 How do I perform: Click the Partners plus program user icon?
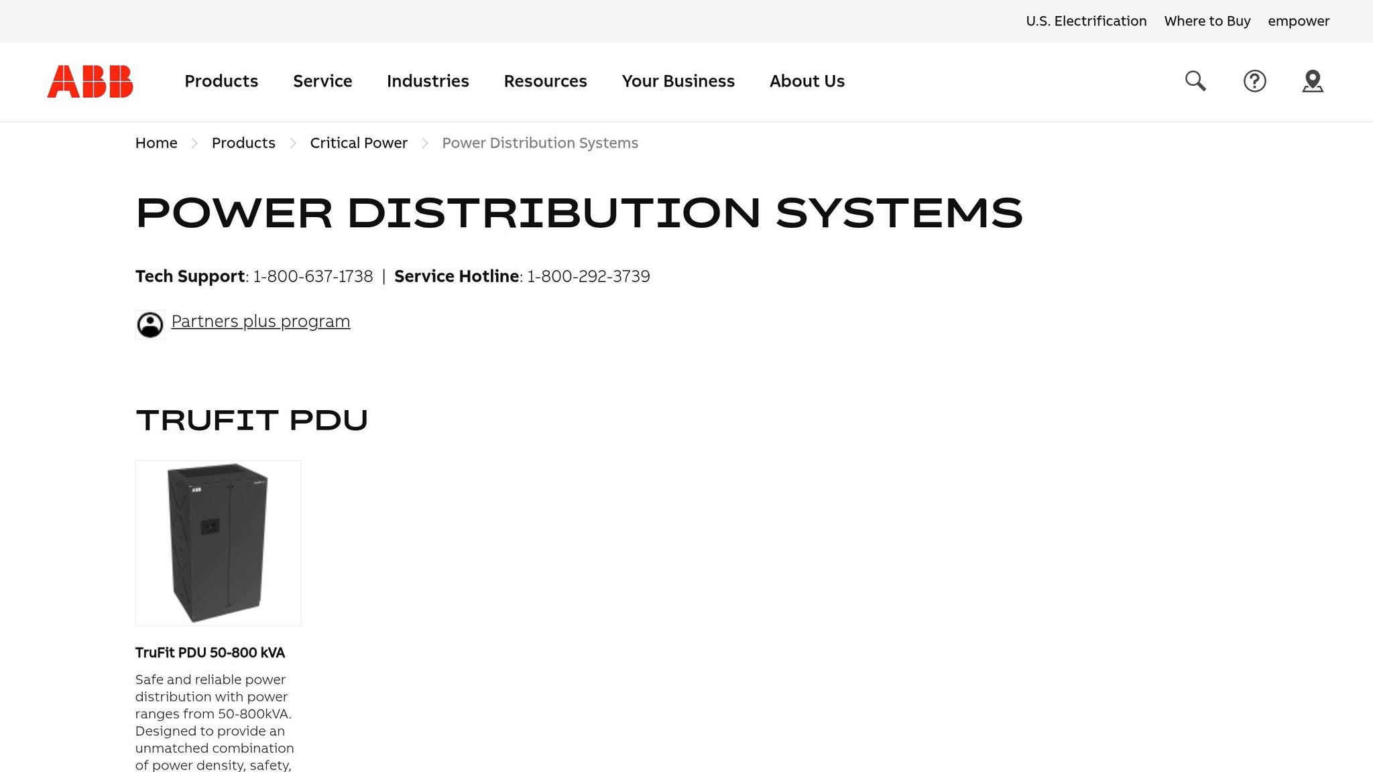(x=150, y=324)
